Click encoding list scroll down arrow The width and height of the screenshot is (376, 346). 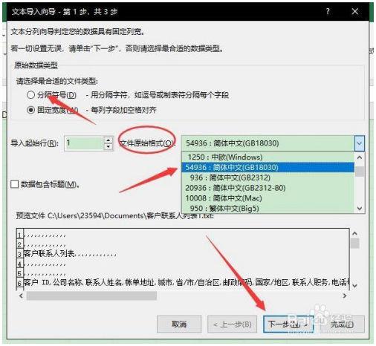click(360, 209)
